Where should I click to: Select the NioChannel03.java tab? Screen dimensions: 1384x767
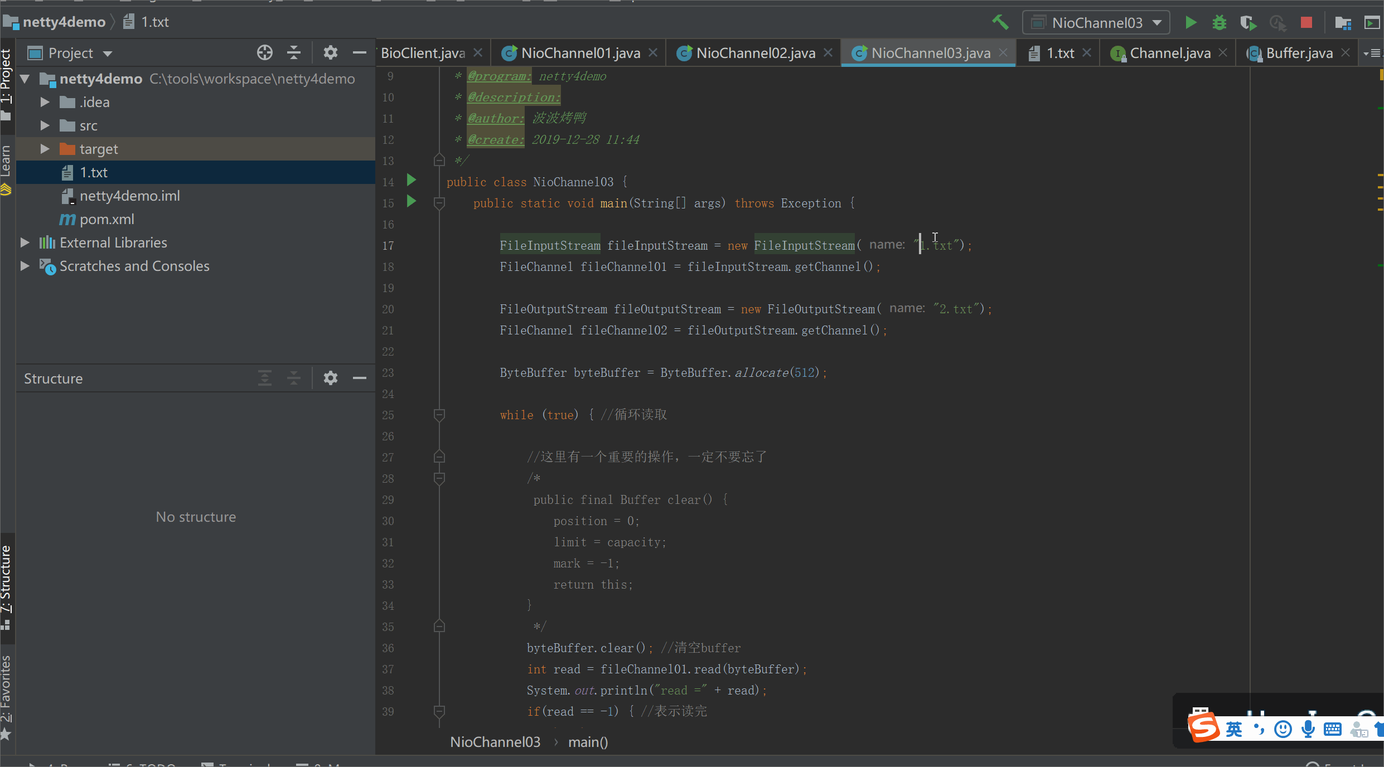930,52
